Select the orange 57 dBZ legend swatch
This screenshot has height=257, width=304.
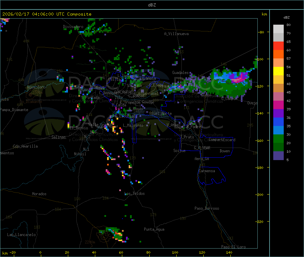click(278, 54)
